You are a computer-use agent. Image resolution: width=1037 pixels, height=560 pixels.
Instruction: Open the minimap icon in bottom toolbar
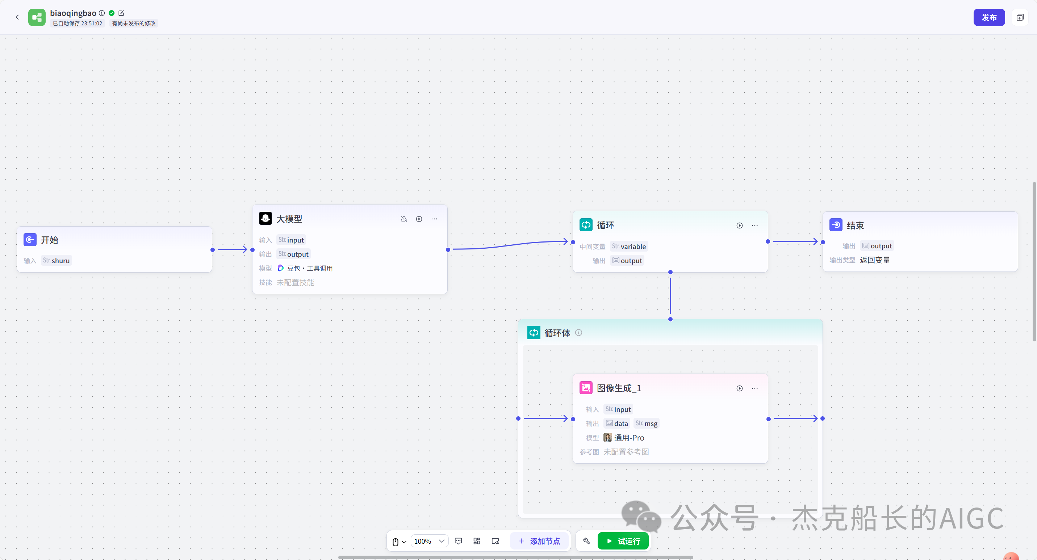pyautogui.click(x=495, y=541)
